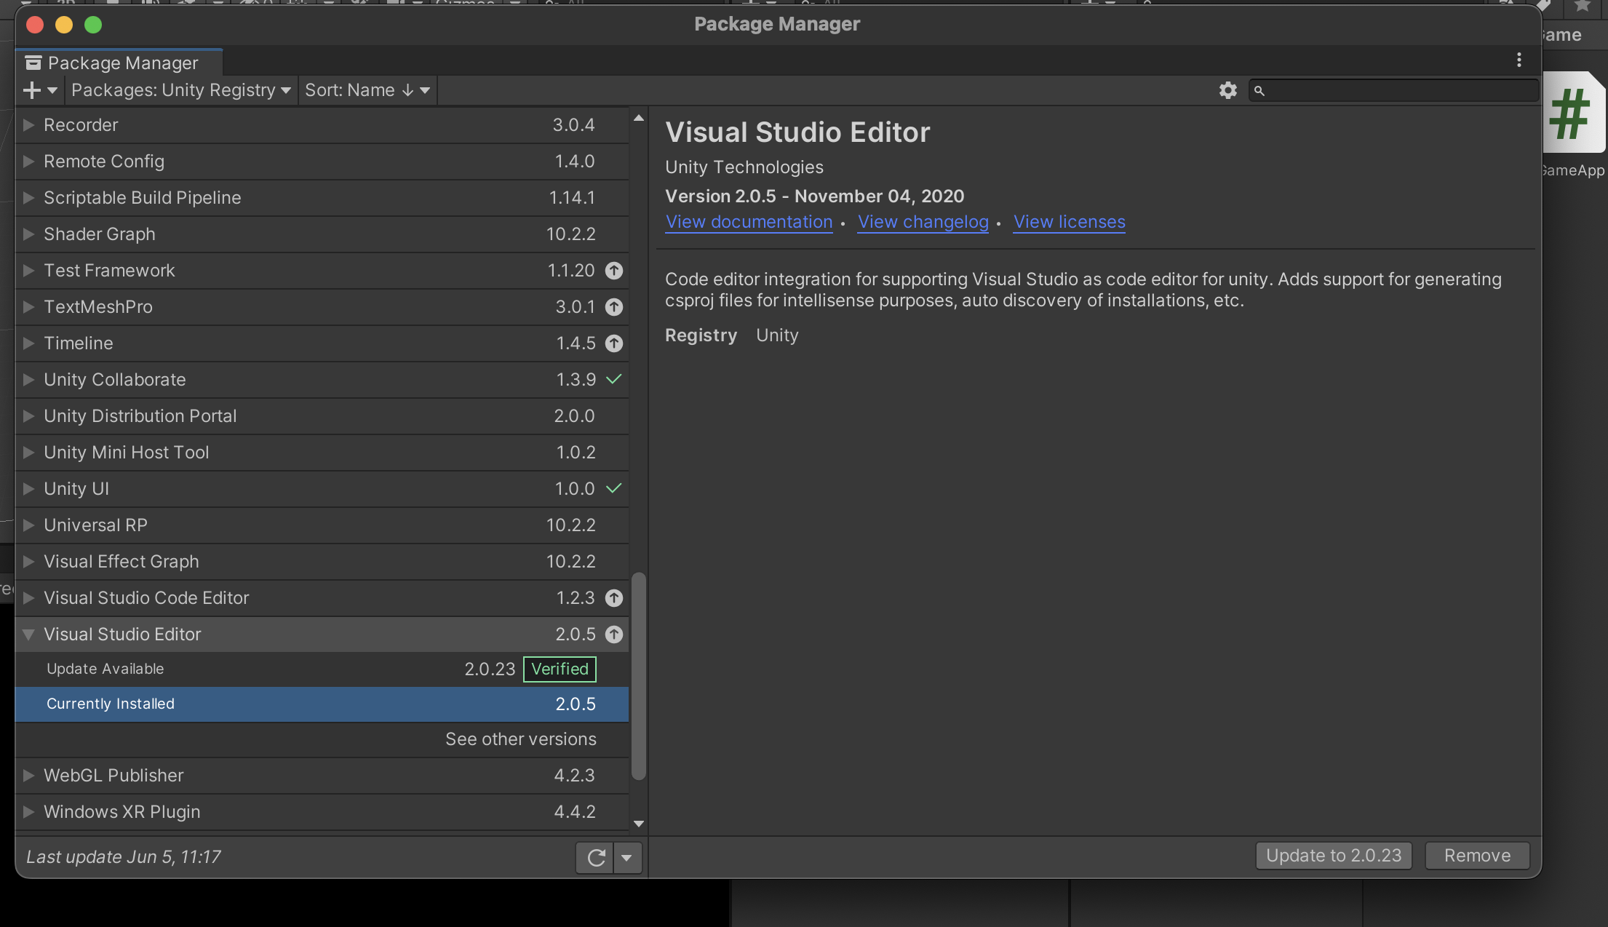Open the View licenses link
This screenshot has height=927, width=1608.
click(1070, 222)
